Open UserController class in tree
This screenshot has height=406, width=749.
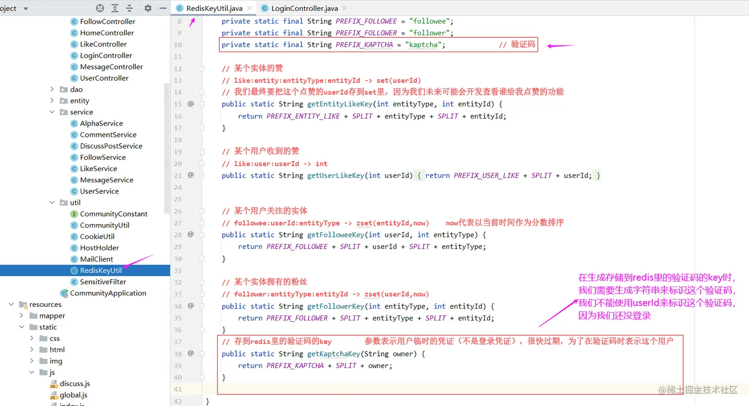(x=104, y=78)
